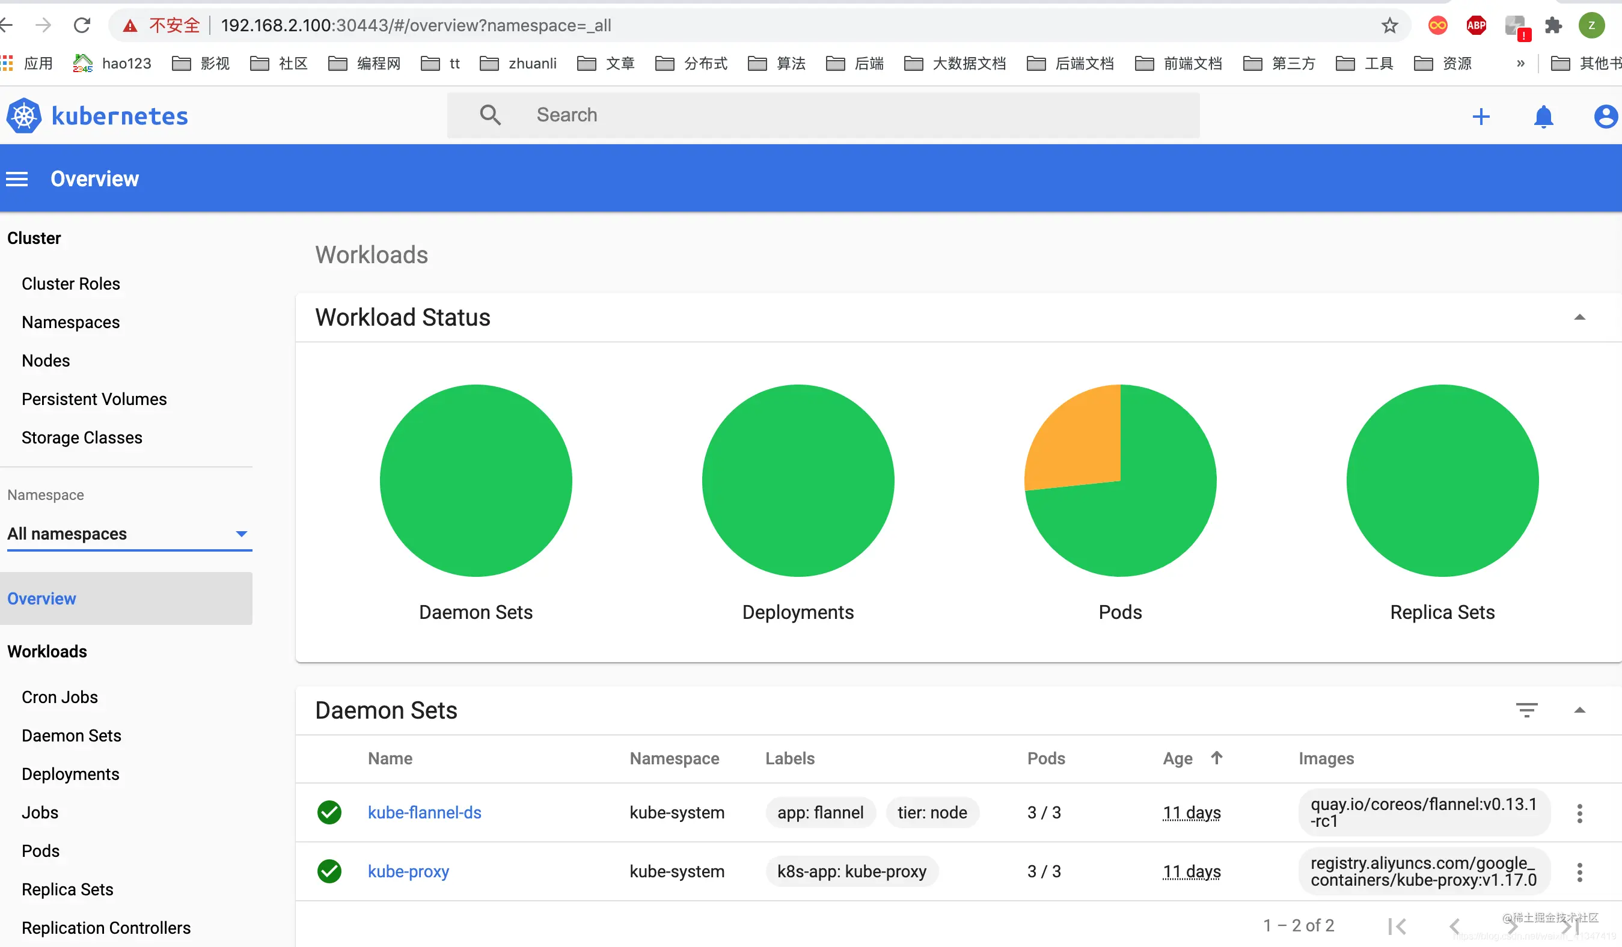The image size is (1622, 947).
Task: Click the app: flannel label chip
Action: 821,812
